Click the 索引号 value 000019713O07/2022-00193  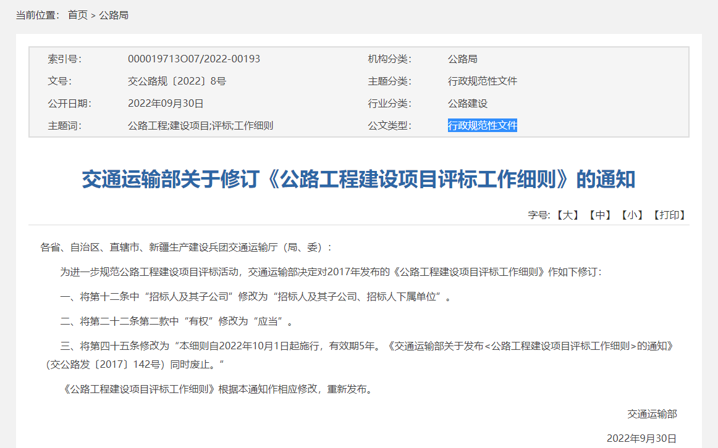(x=193, y=59)
